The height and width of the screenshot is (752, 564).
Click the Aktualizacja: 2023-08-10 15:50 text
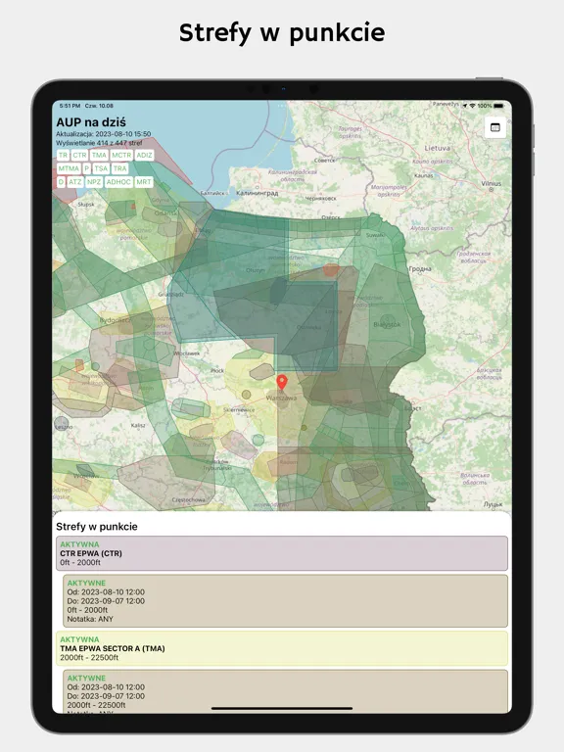coord(103,134)
